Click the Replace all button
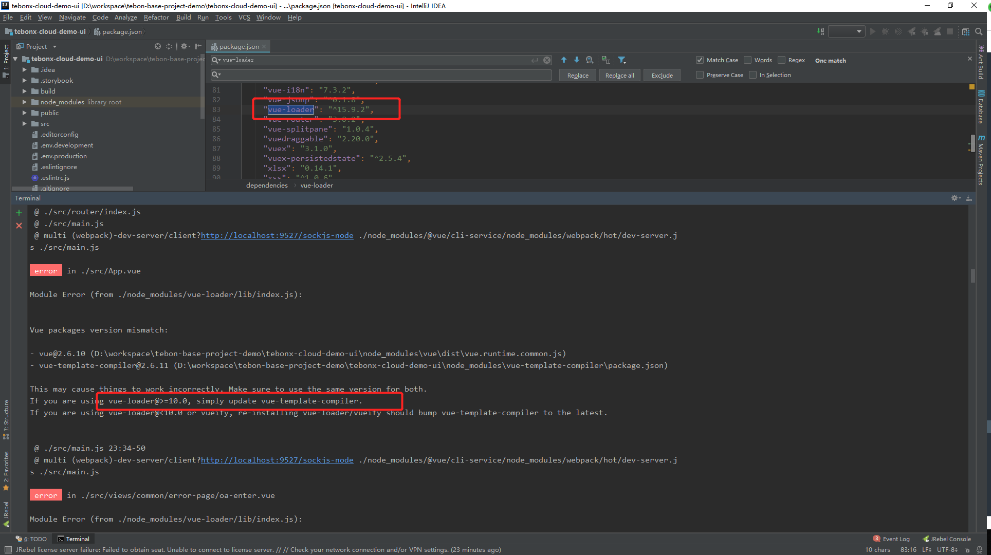 pyautogui.click(x=619, y=76)
